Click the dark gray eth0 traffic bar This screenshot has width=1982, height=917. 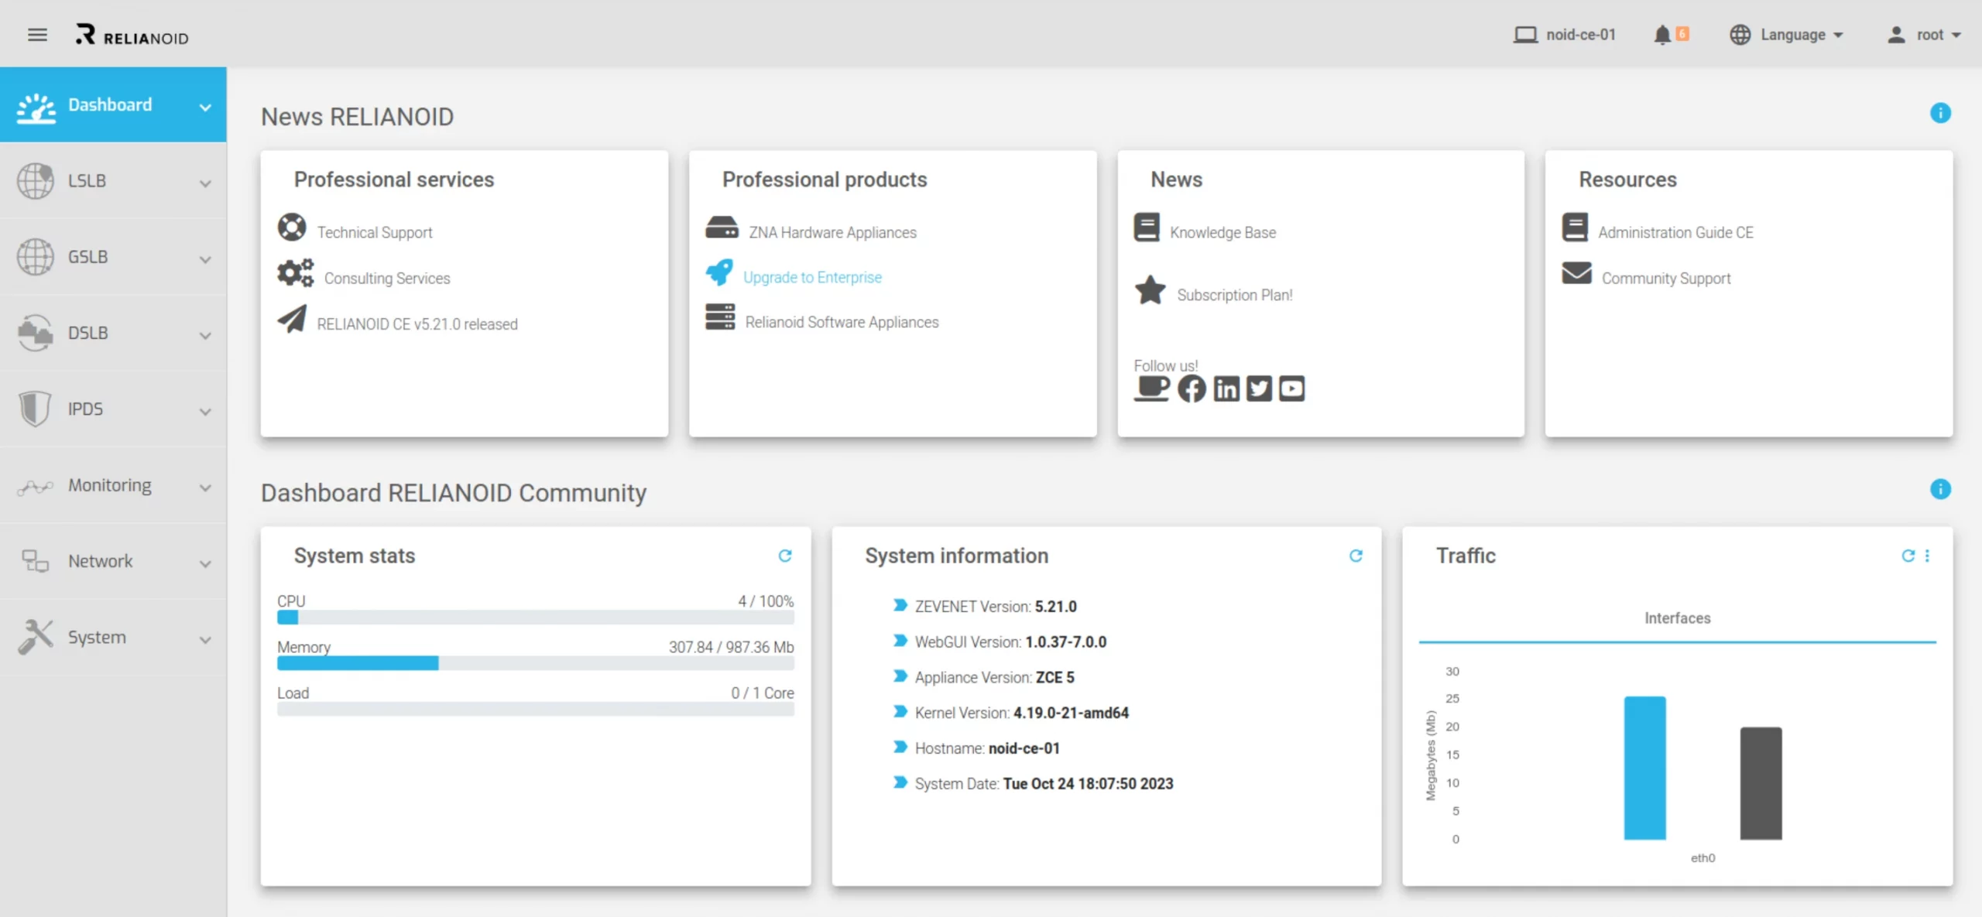click(x=1761, y=783)
